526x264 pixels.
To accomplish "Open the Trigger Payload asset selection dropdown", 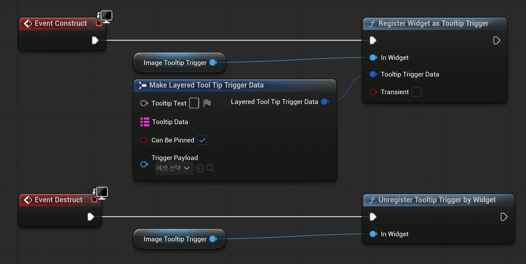I will click(174, 168).
